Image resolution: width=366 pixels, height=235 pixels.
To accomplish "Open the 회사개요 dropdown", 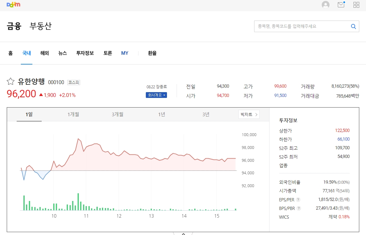I will point(156,95).
